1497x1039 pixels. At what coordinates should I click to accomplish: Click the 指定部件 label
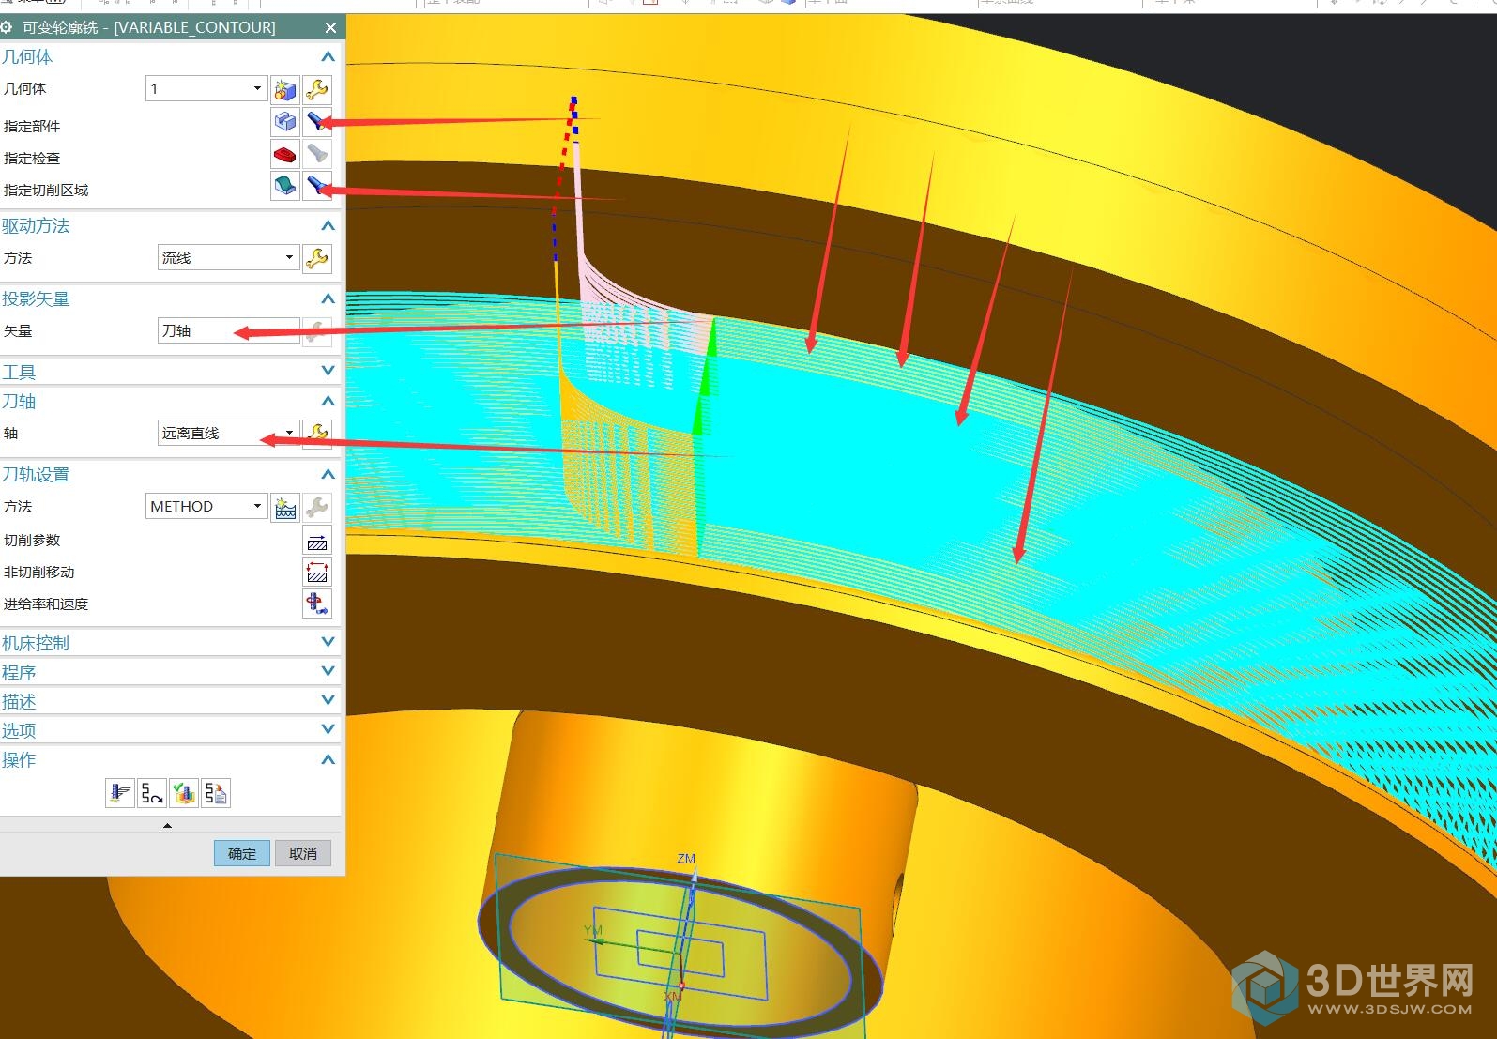32,126
